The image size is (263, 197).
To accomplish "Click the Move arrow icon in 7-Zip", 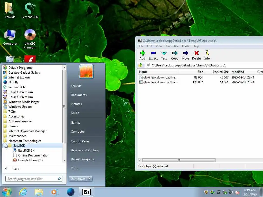I will point(185,55).
